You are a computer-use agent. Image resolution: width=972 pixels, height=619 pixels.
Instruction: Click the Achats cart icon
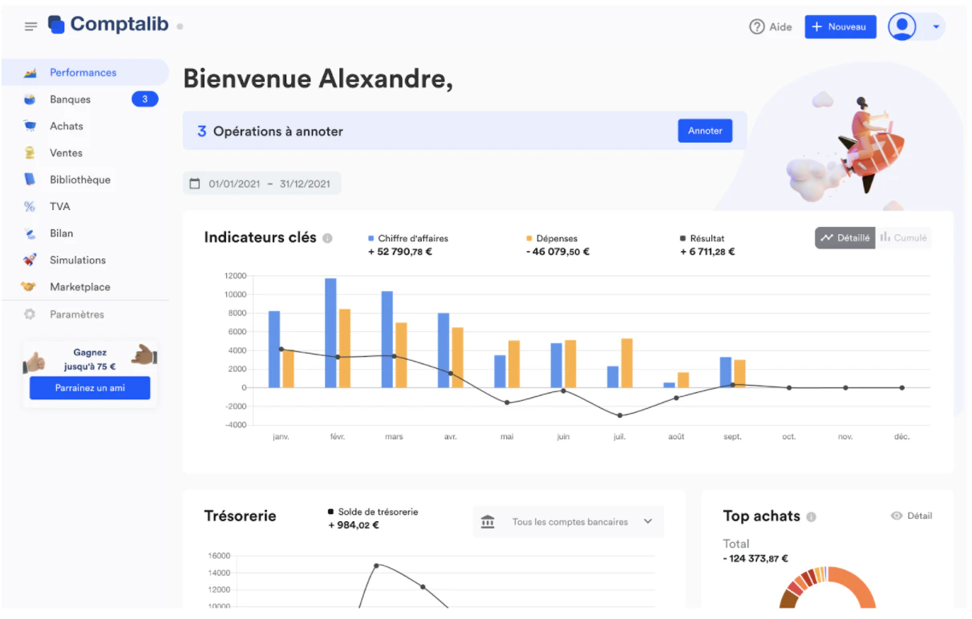pyautogui.click(x=30, y=126)
